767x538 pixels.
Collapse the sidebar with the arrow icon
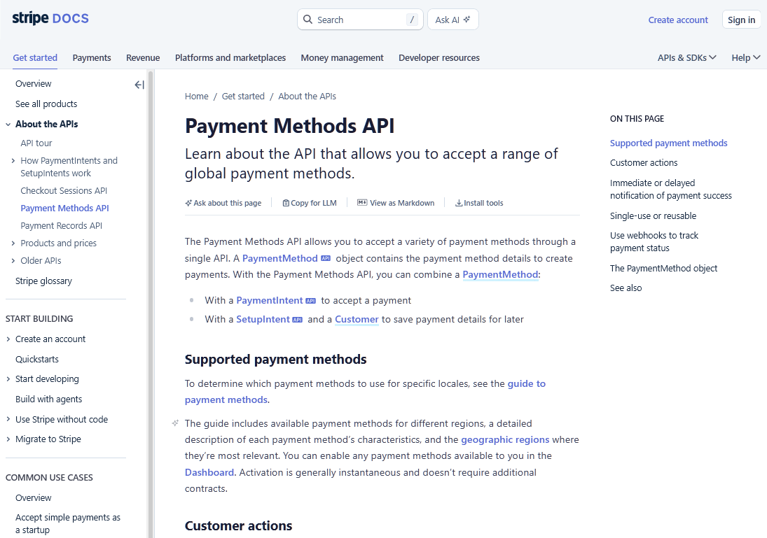tap(139, 85)
